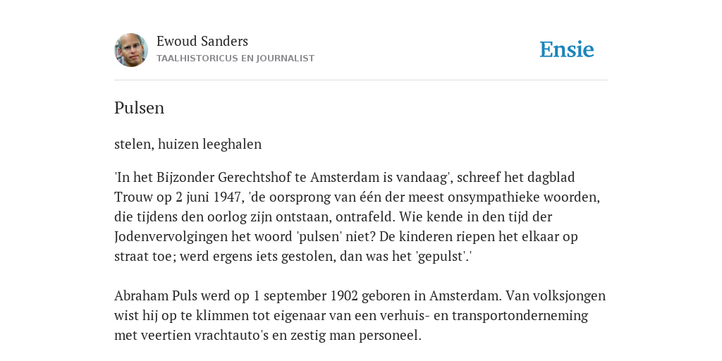Click the Ensie logo

coord(567,49)
